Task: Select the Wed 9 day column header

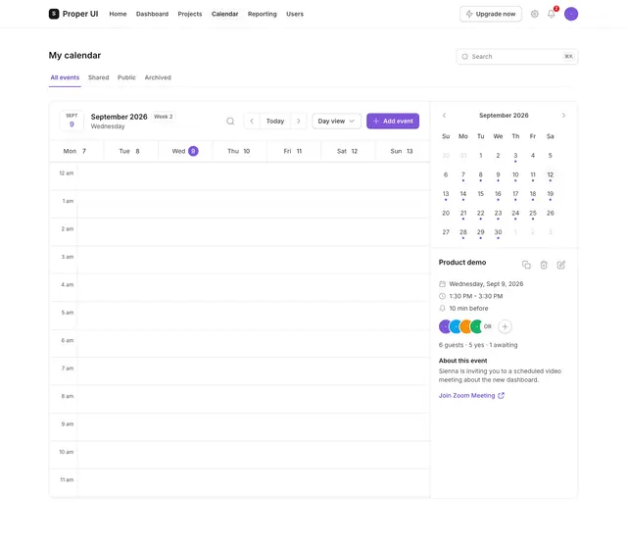Action: coord(185,151)
